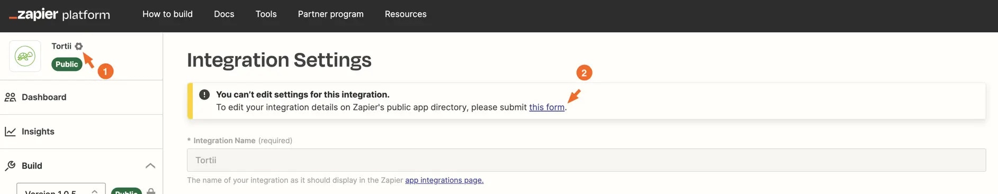Open the Version 1.0.5 dropdown
The image size is (998, 194).
61,189
